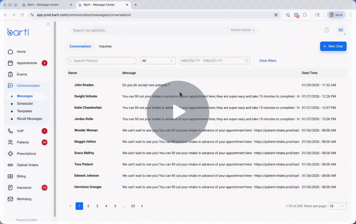
Task: Click the Message column header
Action: [129, 73]
